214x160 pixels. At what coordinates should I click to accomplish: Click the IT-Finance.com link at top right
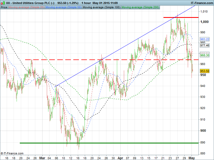[202, 3]
